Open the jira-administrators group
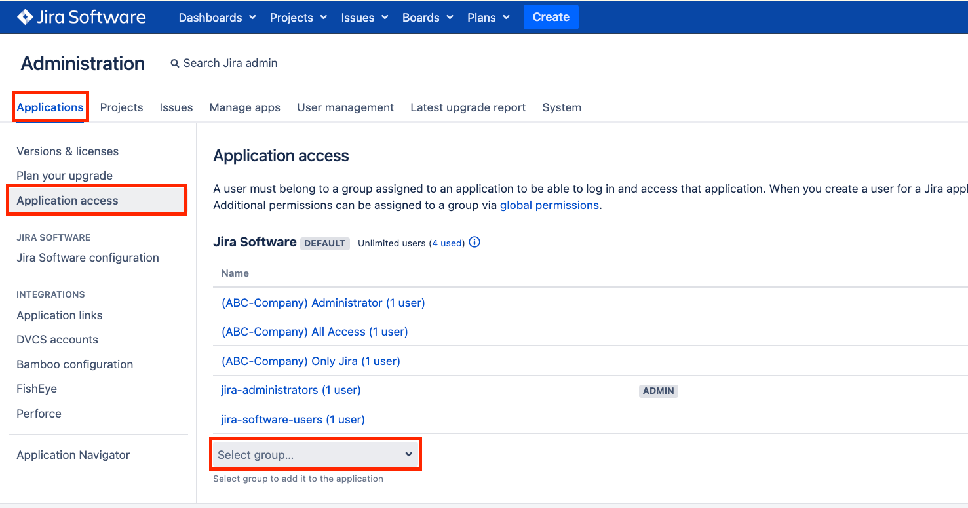 (x=291, y=390)
